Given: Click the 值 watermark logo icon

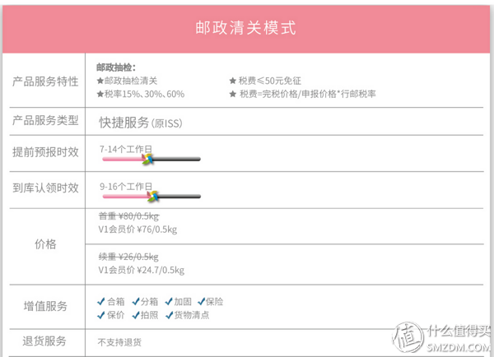Looking at the screenshot, I should click(408, 337).
